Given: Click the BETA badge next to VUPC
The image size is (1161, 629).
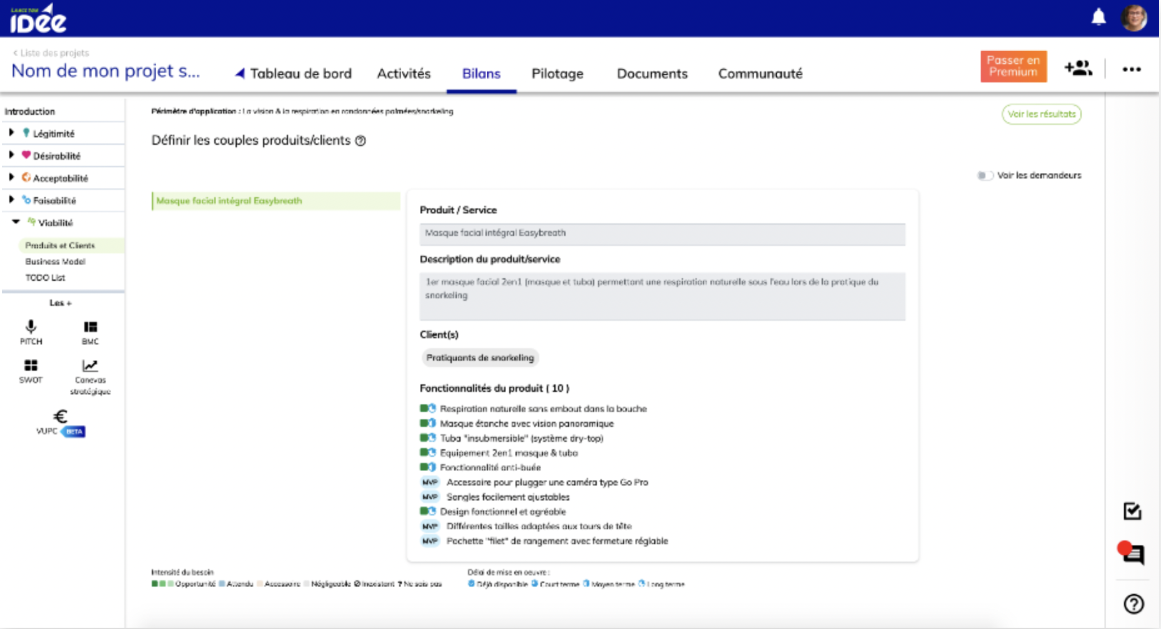Looking at the screenshot, I should coord(74,431).
